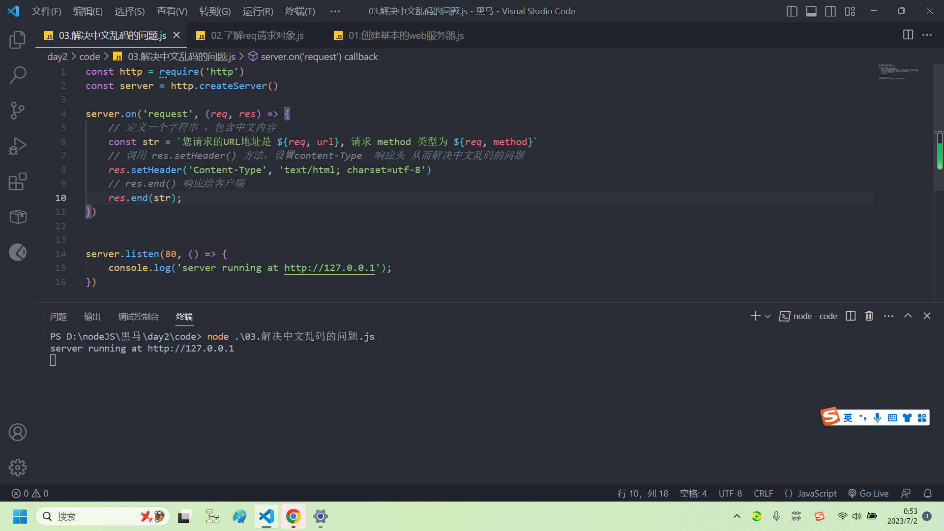Open Customize Layout options

click(x=850, y=11)
